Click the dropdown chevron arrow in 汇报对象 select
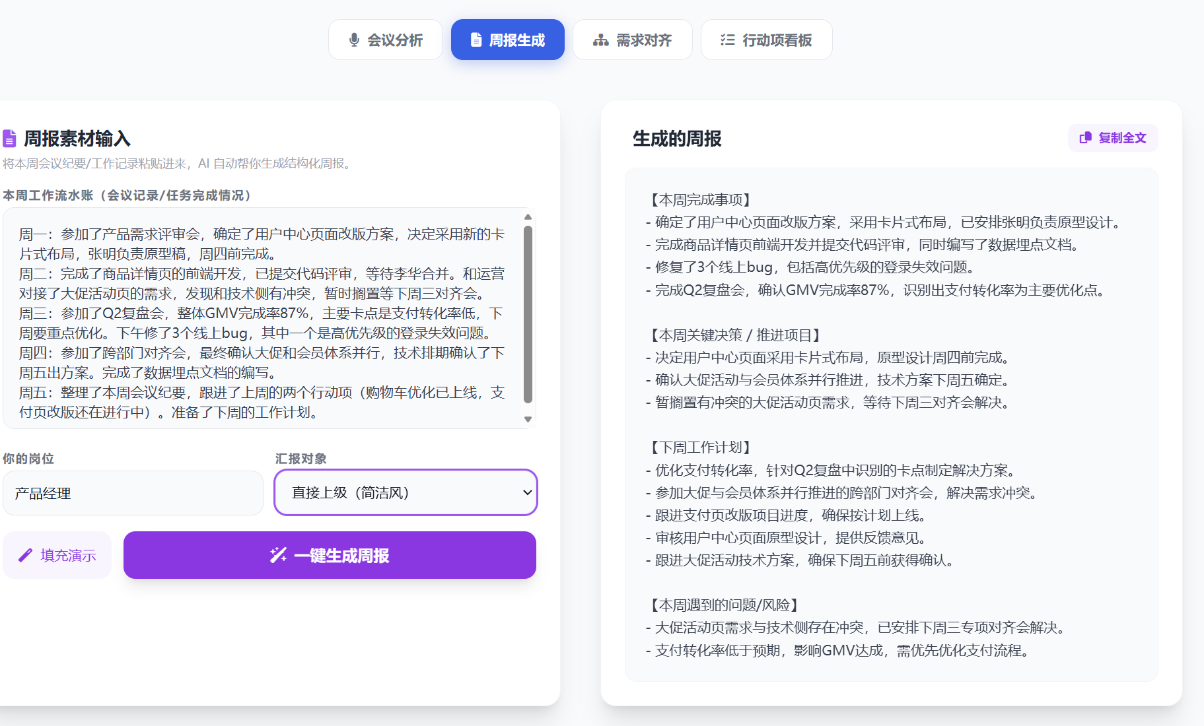Image resolution: width=1204 pixels, height=726 pixels. [527, 492]
